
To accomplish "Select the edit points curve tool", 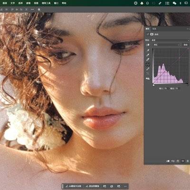I will (148, 64).
